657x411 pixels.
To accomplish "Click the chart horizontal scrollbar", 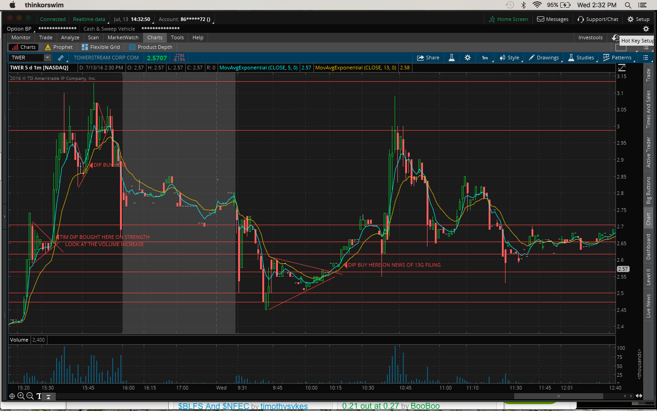I will [x=558, y=396].
